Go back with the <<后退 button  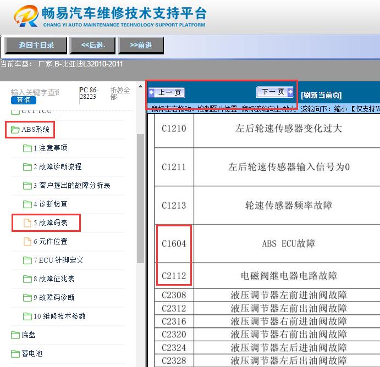[x=92, y=45]
